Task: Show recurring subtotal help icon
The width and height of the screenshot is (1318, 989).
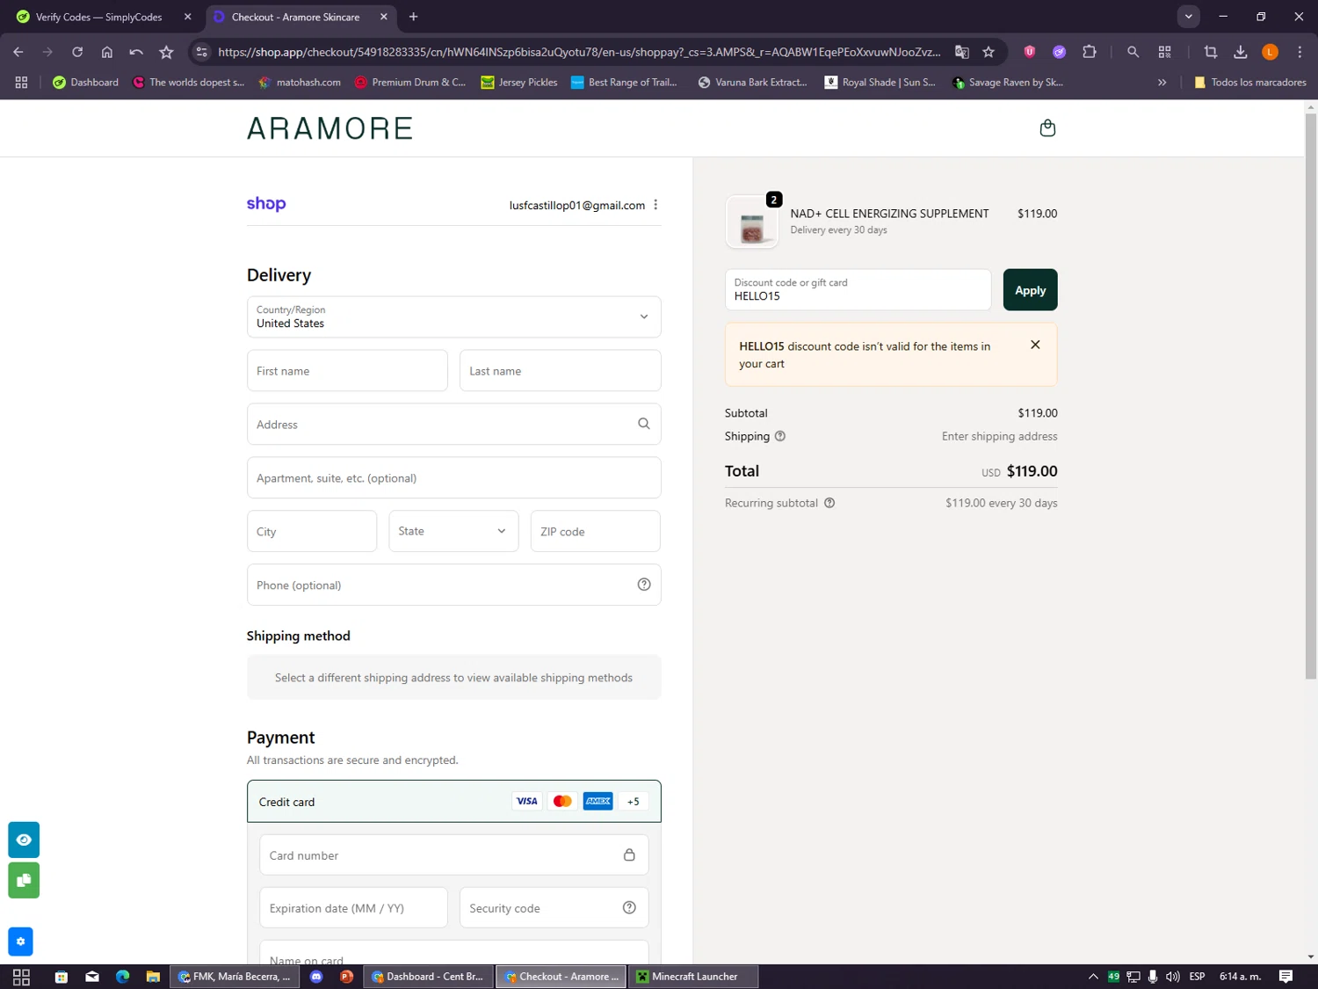Action: [x=829, y=503]
